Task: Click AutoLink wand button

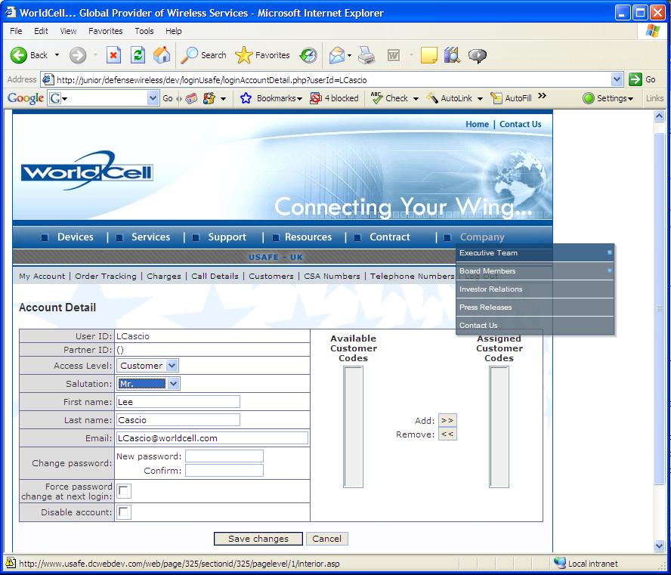Action: 449,98
